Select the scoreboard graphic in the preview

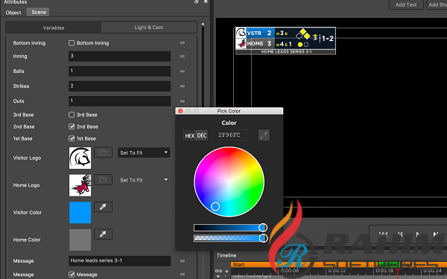coord(285,41)
